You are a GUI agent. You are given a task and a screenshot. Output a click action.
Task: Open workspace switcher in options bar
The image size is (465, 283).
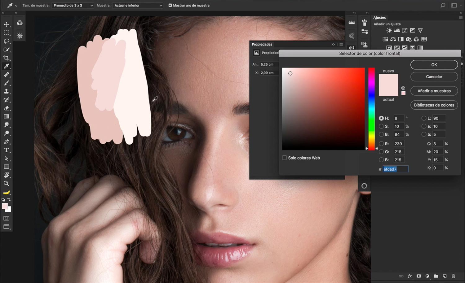(454, 5)
